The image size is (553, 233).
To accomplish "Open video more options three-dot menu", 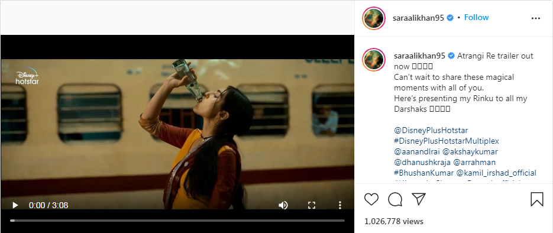I will 339,205.
